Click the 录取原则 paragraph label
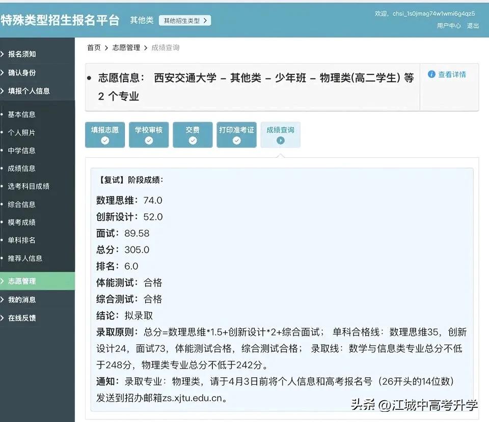The width and height of the screenshot is (489, 422). tap(117, 332)
